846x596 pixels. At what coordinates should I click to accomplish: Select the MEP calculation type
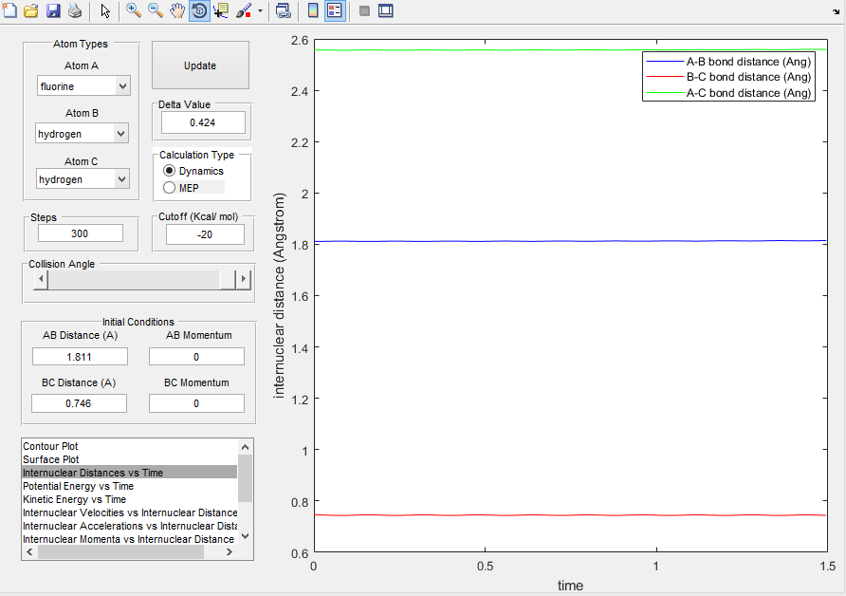point(170,188)
